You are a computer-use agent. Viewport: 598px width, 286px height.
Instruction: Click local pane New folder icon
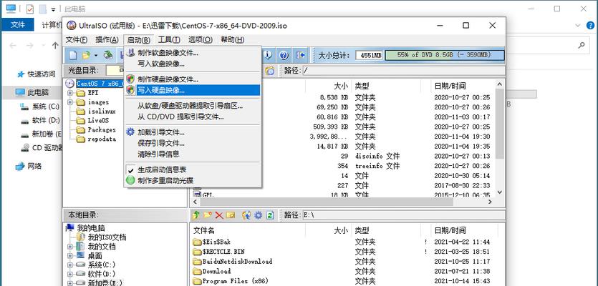point(208,215)
